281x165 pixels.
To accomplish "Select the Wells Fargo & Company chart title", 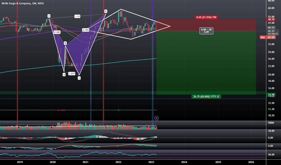I will (x=23, y=3).
